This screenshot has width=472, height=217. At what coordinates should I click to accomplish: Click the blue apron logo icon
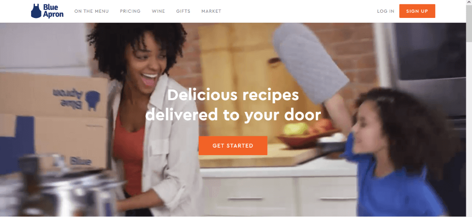point(36,11)
